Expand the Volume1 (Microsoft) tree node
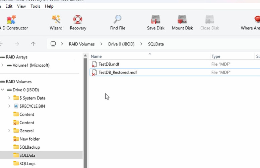The image size is (260, 168). click(x=2, y=65)
